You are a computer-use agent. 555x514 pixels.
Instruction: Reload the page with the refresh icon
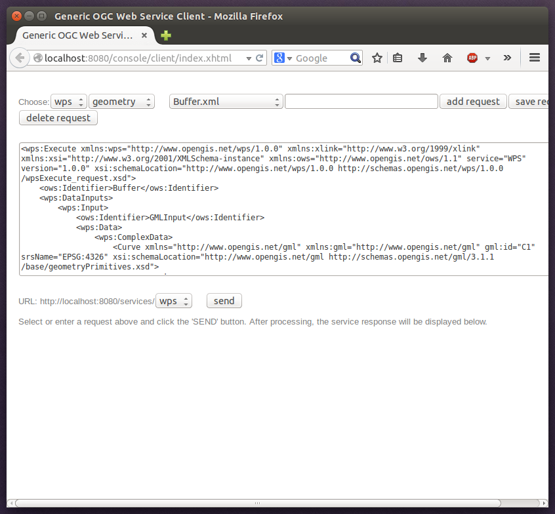(x=258, y=58)
